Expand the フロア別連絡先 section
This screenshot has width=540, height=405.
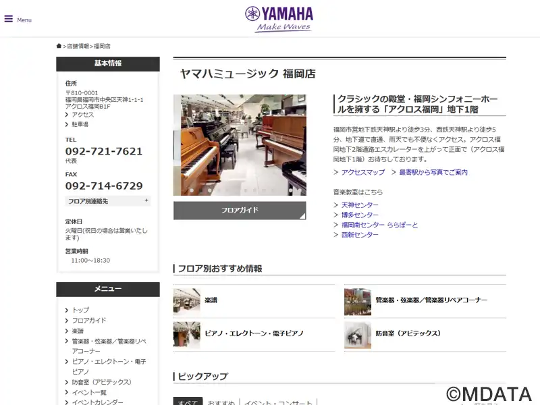point(108,201)
